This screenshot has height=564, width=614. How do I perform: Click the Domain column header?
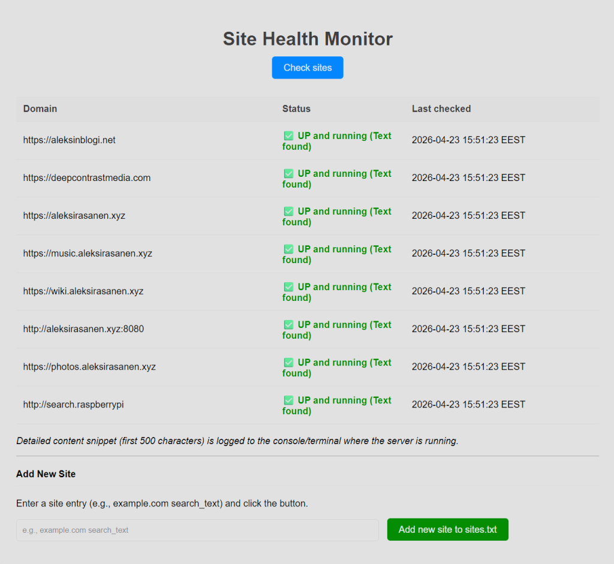[x=40, y=108]
